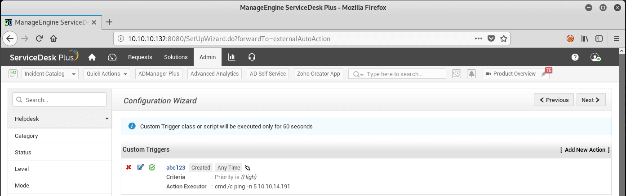Expand the Helpdesk section selector
Image resolution: width=626 pixels, height=196 pixels.
pos(60,119)
